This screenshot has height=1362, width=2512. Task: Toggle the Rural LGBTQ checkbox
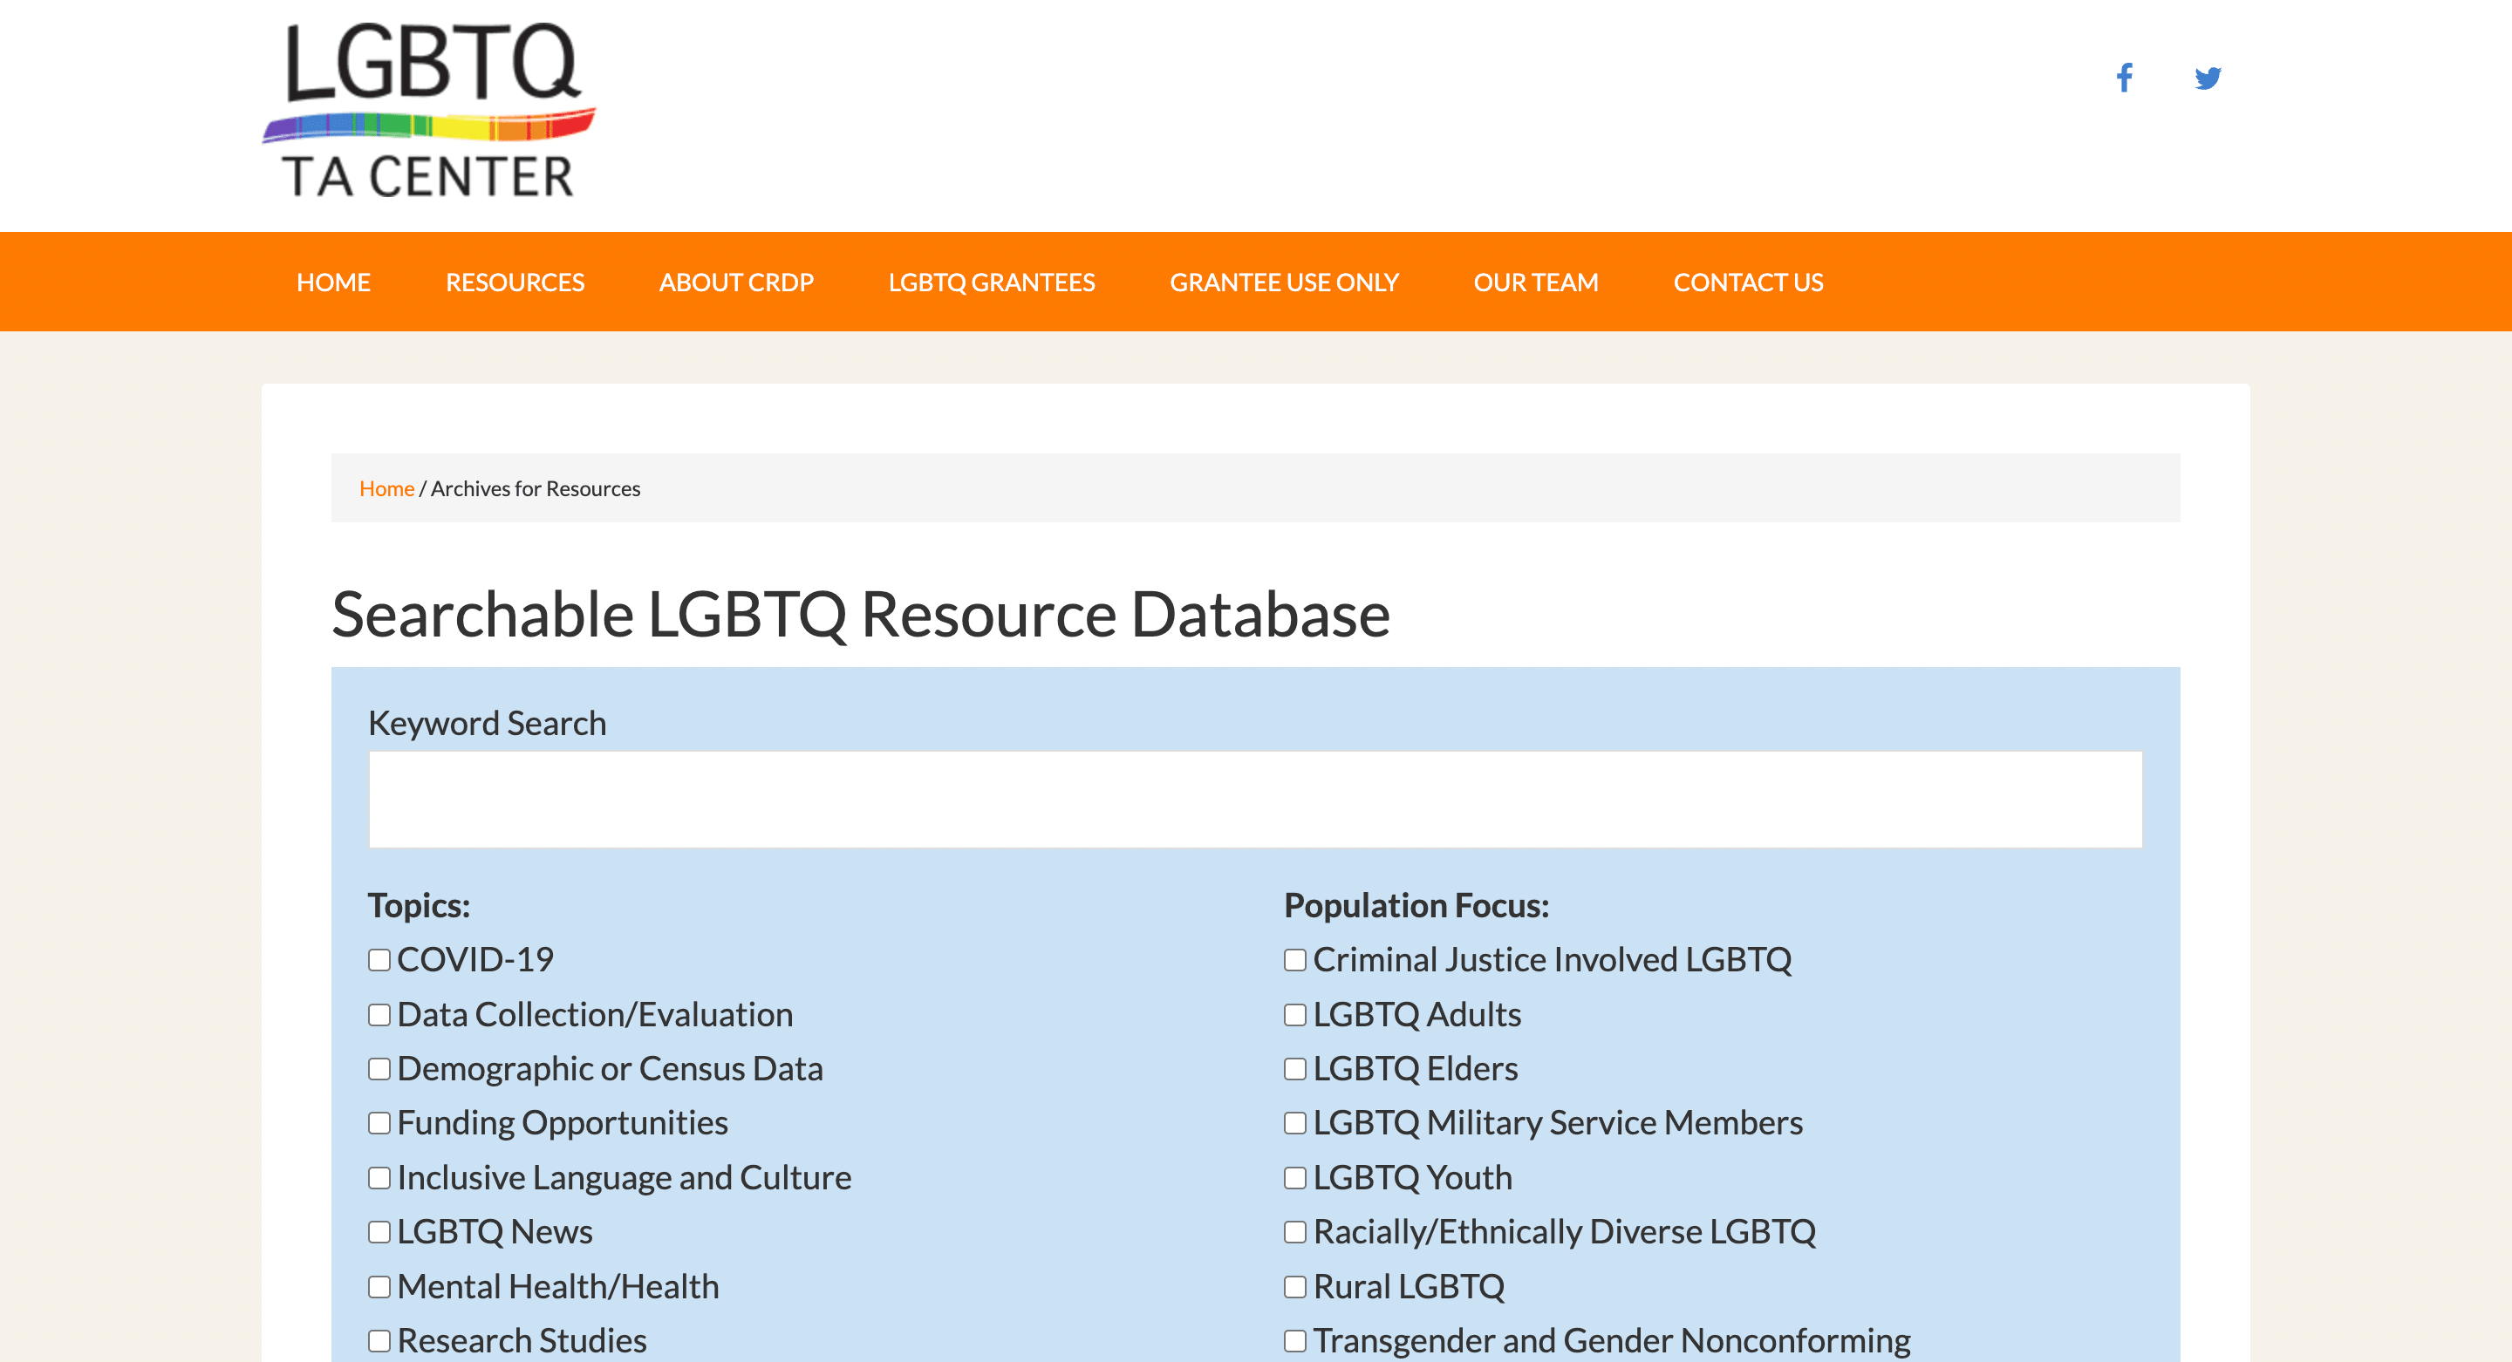(x=1295, y=1287)
